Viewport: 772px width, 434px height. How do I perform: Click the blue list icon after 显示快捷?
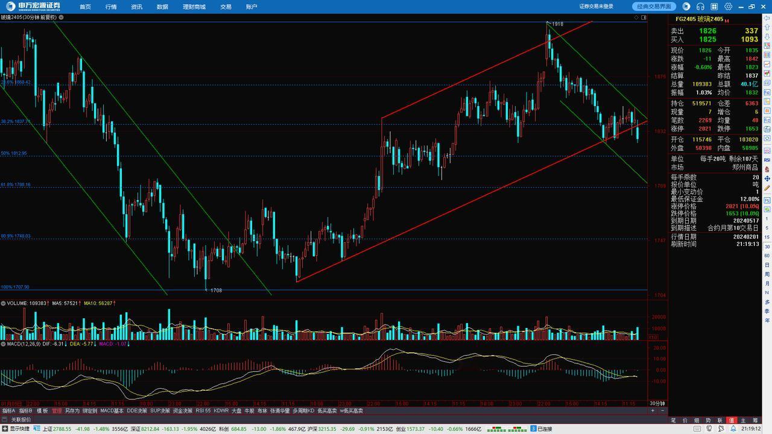(x=36, y=429)
